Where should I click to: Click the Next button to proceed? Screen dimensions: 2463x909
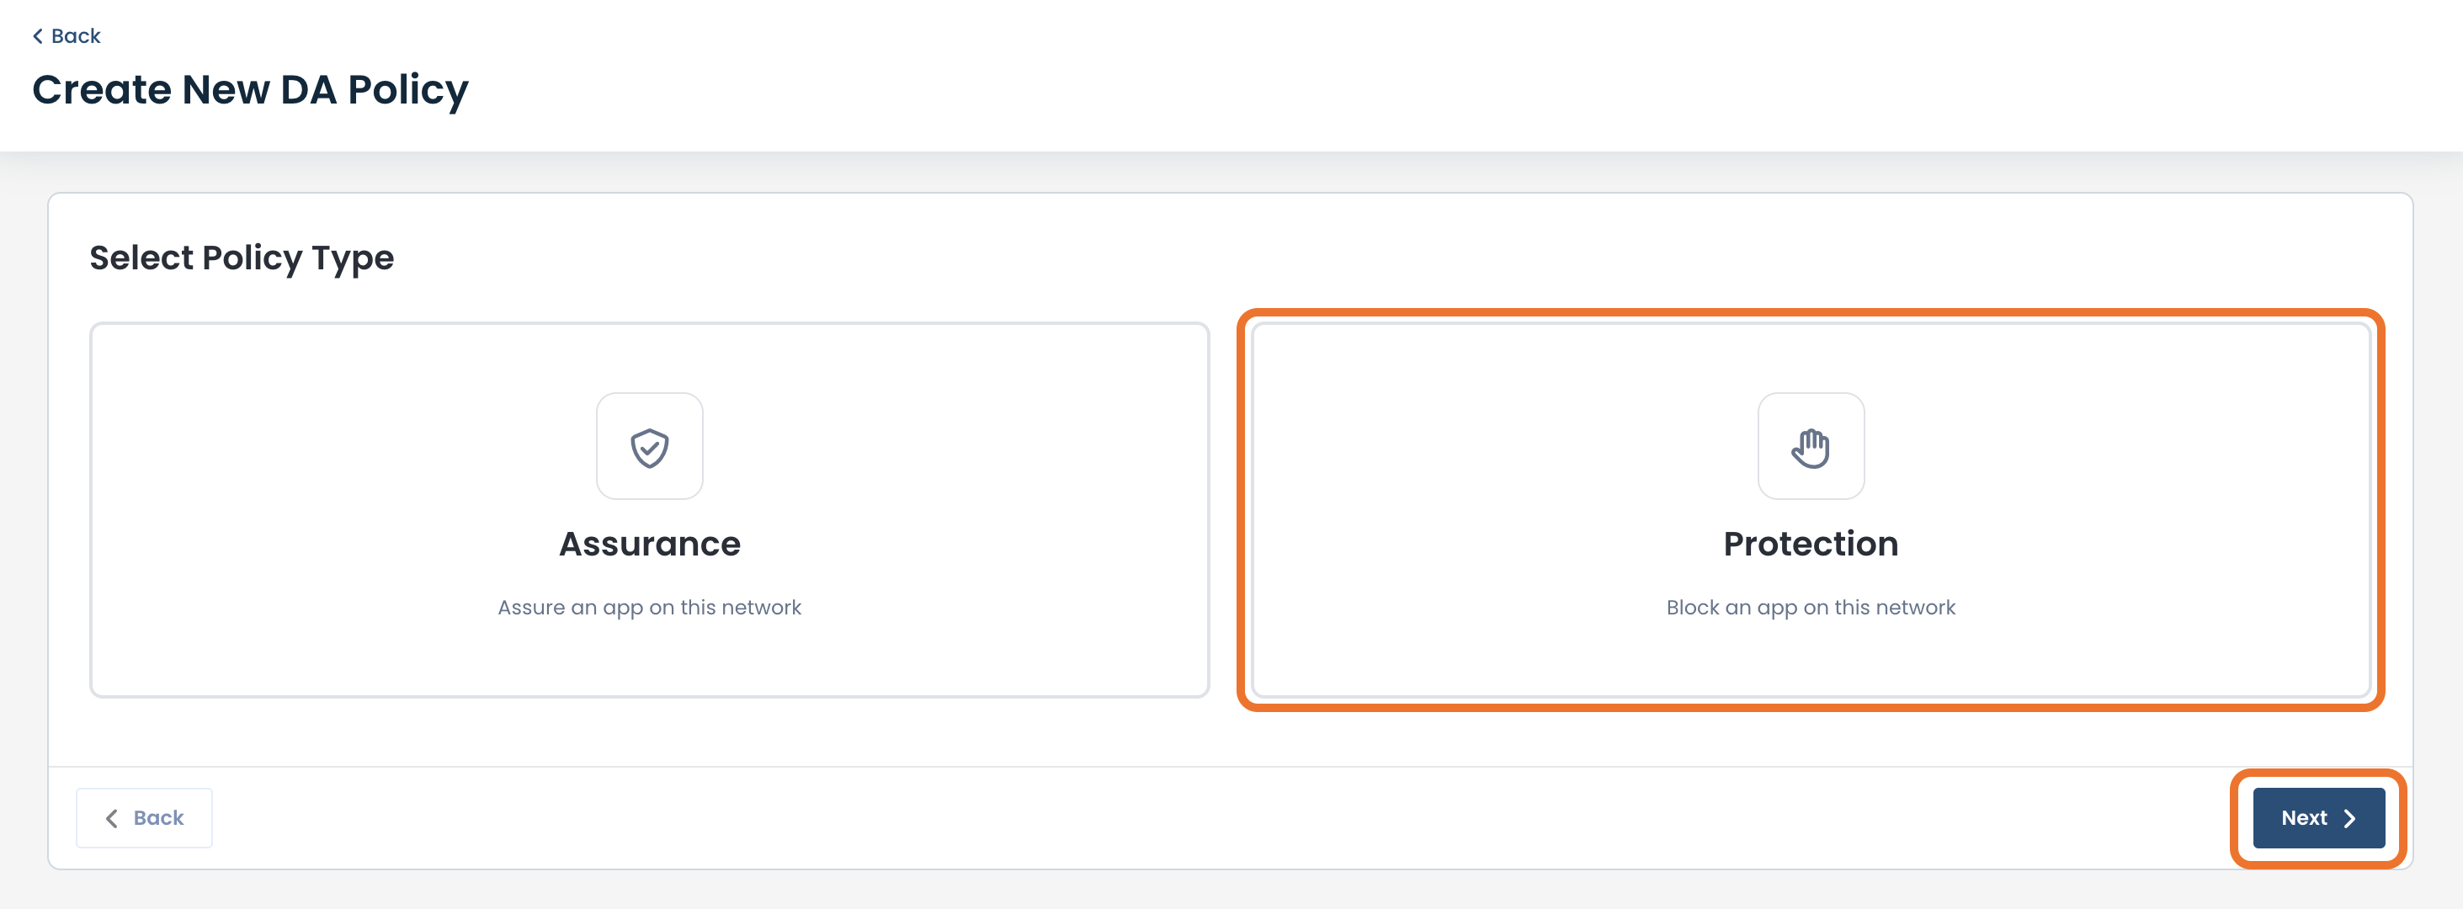pyautogui.click(x=2318, y=818)
